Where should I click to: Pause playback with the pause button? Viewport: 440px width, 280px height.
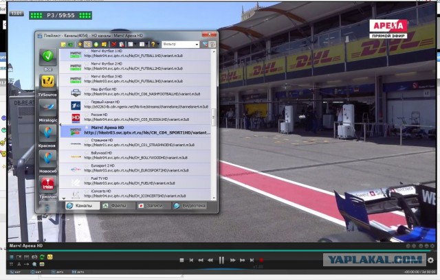(x=221, y=260)
